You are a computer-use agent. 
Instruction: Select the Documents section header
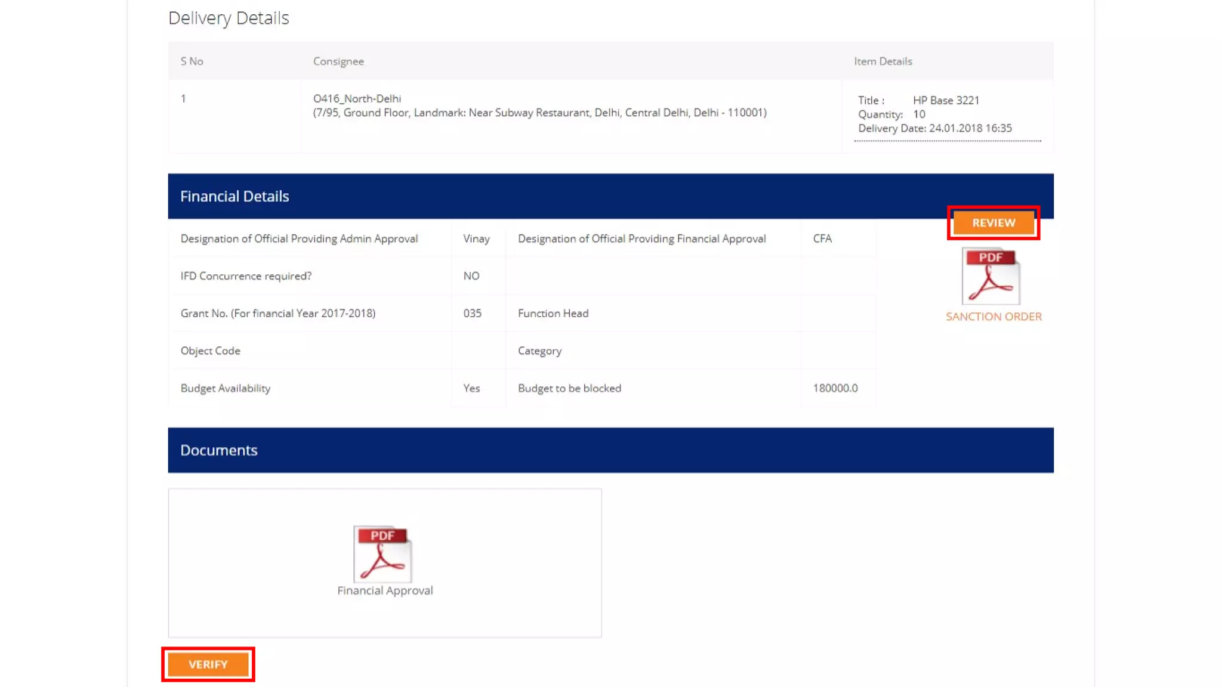tap(219, 450)
